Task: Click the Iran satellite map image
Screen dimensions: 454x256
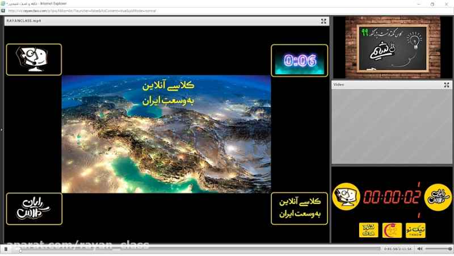Action: 166,134
